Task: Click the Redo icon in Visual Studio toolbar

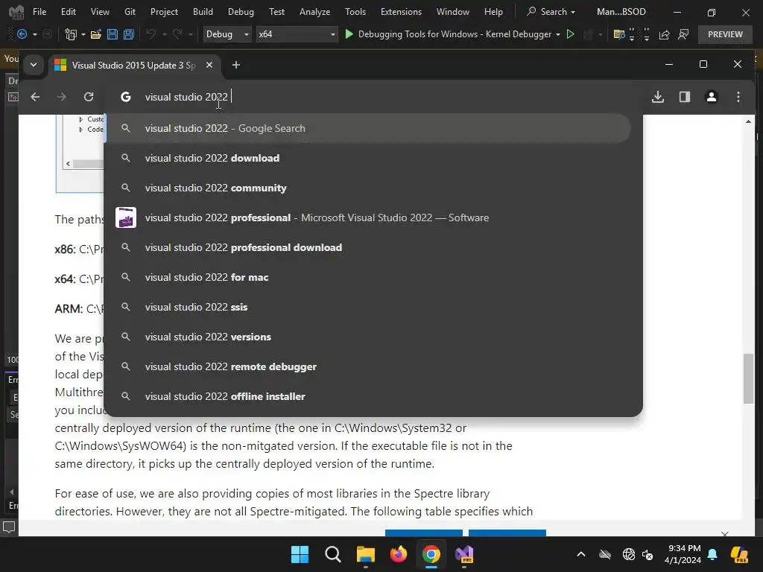Action: [177, 34]
